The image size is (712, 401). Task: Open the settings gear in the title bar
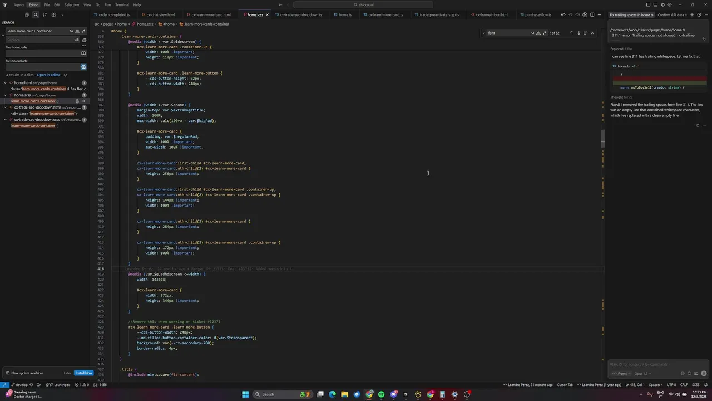669,5
